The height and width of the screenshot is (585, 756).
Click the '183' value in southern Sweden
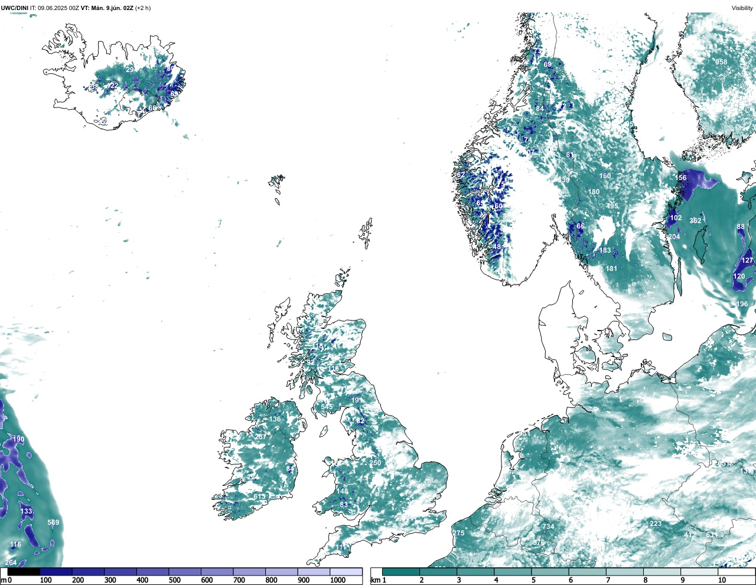click(x=605, y=250)
